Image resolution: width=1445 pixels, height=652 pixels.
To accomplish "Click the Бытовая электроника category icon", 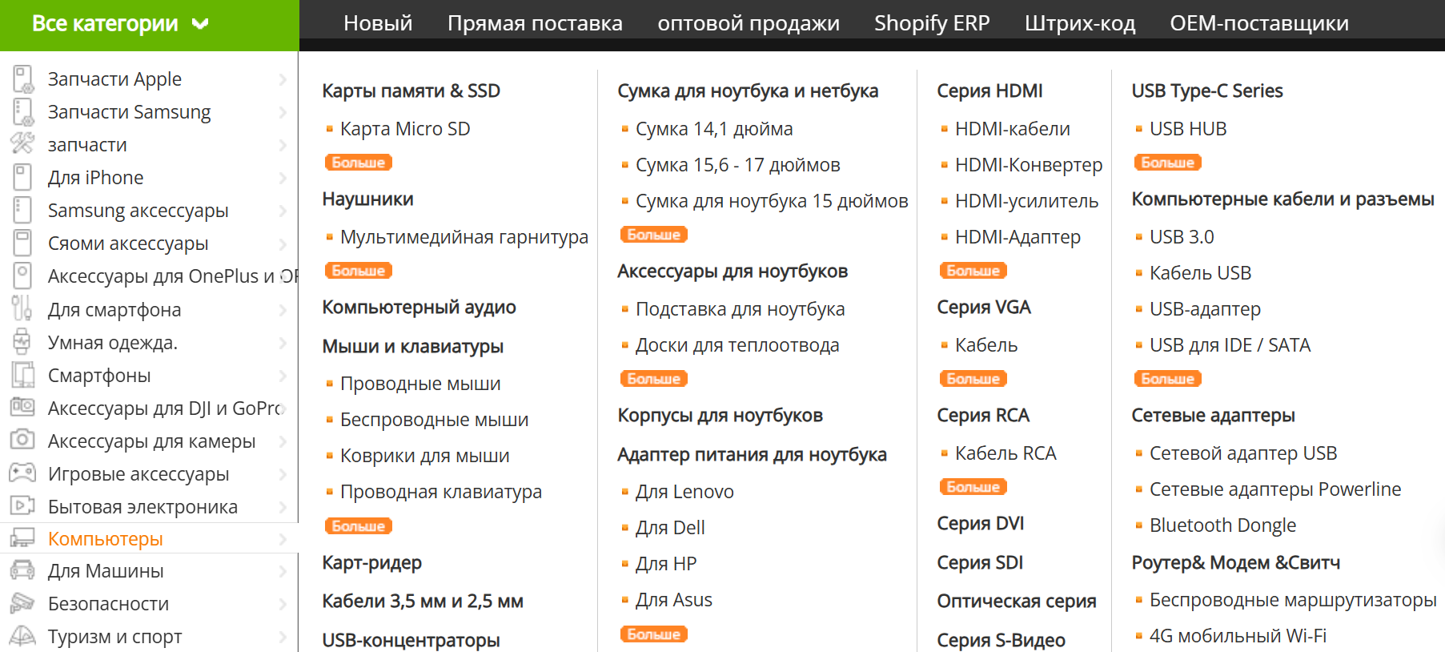I will pyautogui.click(x=22, y=506).
